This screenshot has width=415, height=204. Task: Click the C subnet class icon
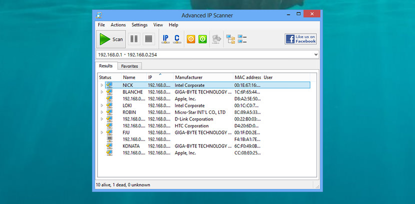[177, 39]
